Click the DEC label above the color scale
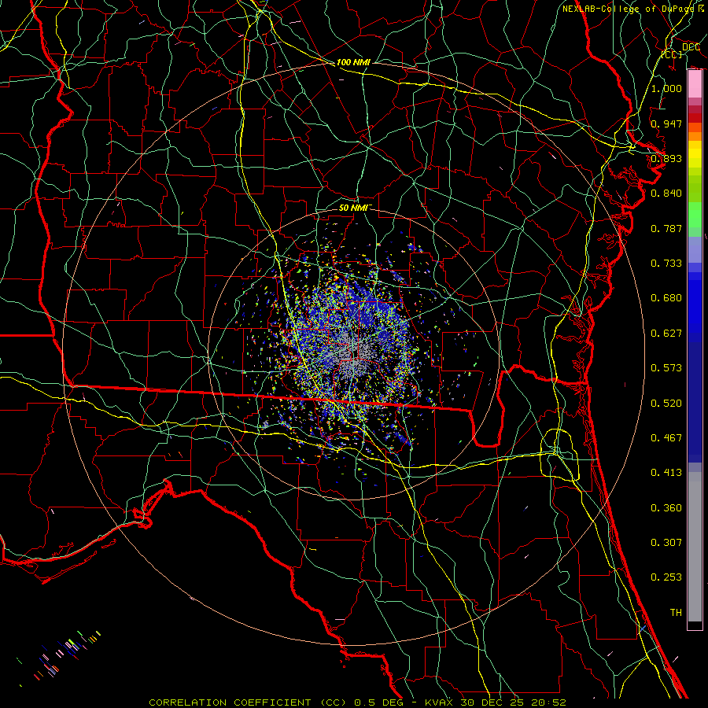Image resolution: width=708 pixels, height=708 pixels. tap(691, 47)
